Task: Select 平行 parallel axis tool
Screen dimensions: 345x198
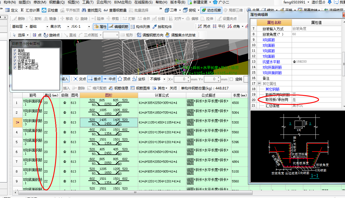Action: pos(219,26)
